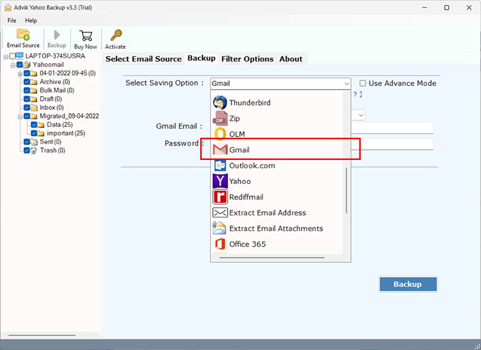Select the Gmail envelope icon option
481x350 pixels.
pyautogui.click(x=220, y=150)
